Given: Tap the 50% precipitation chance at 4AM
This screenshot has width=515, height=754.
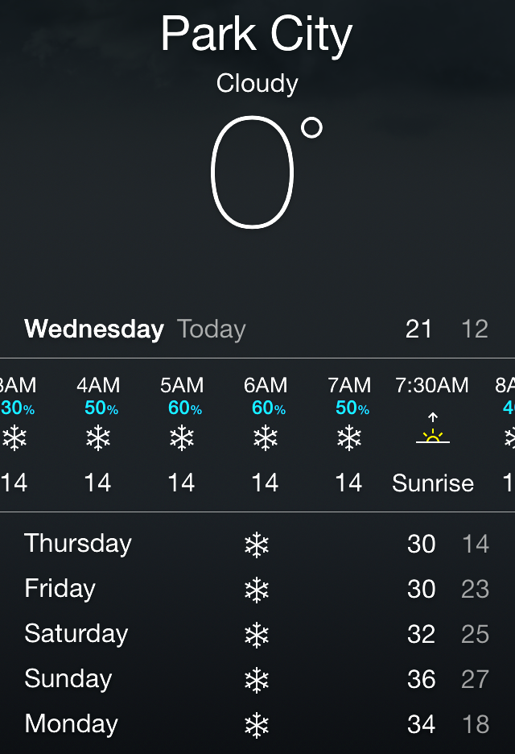Looking at the screenshot, I should (x=101, y=409).
